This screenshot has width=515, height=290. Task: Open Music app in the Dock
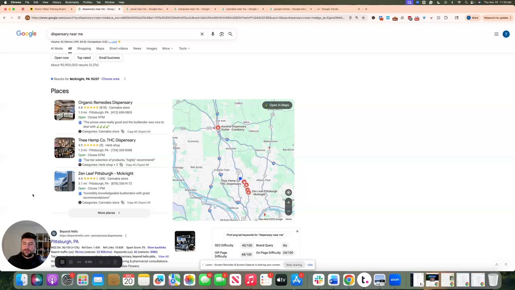pos(250,280)
